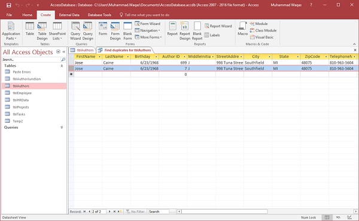This screenshot has width=359, height=221.
Task: Open the Query Wizard
Action: tap(75, 31)
